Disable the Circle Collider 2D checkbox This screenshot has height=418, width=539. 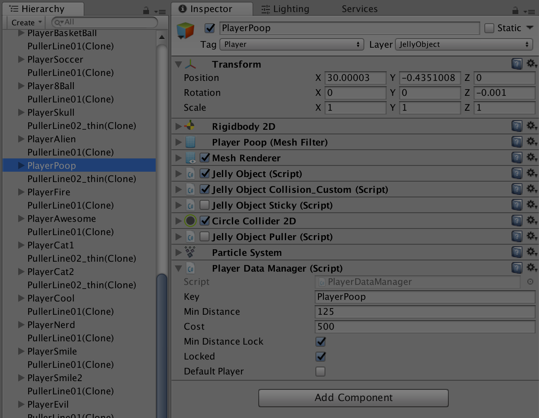tap(205, 221)
